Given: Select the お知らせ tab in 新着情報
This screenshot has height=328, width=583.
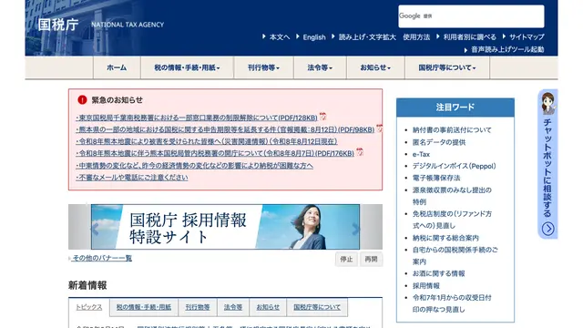Looking at the screenshot, I should click(x=268, y=307).
